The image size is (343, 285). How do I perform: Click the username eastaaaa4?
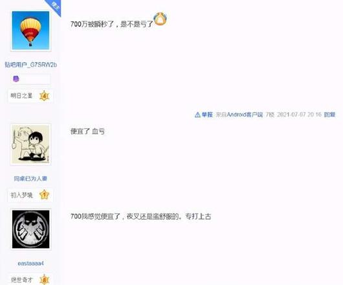point(30,264)
